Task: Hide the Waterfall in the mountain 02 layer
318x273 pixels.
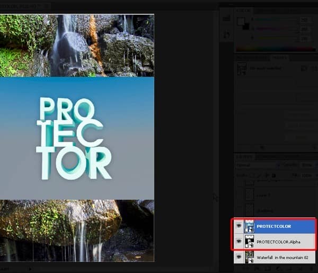Action: coord(239,257)
